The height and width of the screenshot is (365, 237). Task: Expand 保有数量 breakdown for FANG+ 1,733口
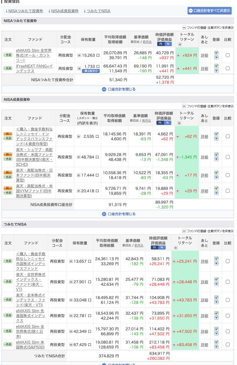click(79, 68)
